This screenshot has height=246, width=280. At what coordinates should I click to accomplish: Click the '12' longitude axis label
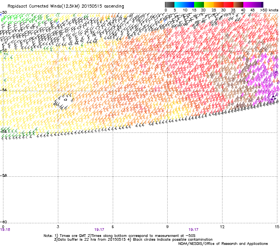[x=222, y=227]
